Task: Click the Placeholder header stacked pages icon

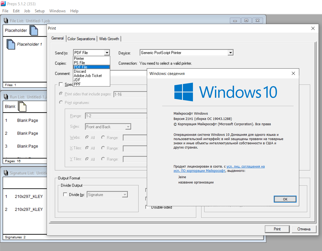Action: [x=34, y=30]
